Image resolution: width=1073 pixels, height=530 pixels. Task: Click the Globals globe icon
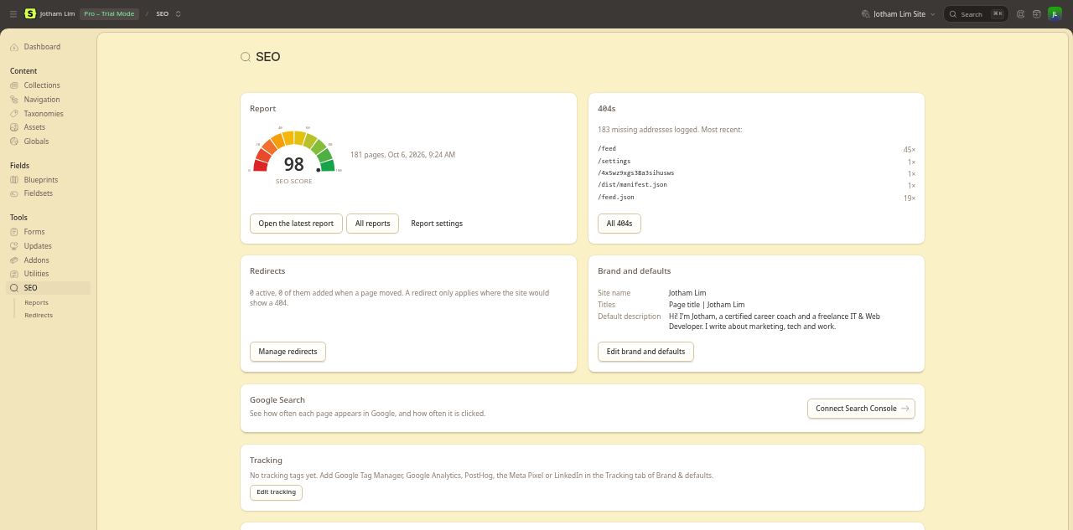(x=14, y=142)
